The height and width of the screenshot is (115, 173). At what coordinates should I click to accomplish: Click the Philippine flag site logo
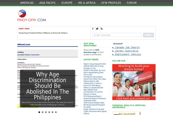tap(22, 14)
